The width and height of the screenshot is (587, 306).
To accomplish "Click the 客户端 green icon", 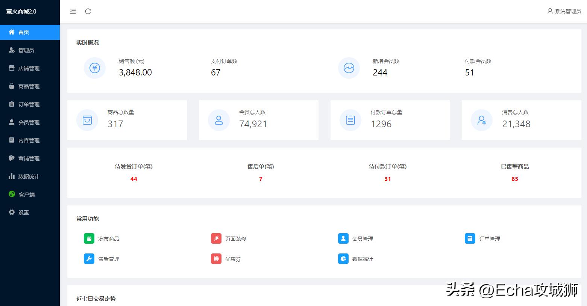I will (12, 194).
